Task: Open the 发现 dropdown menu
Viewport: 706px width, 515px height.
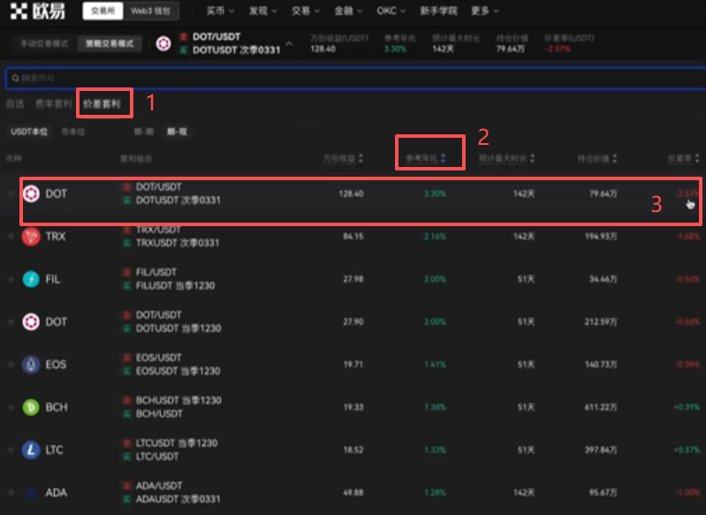Action: pos(263,11)
